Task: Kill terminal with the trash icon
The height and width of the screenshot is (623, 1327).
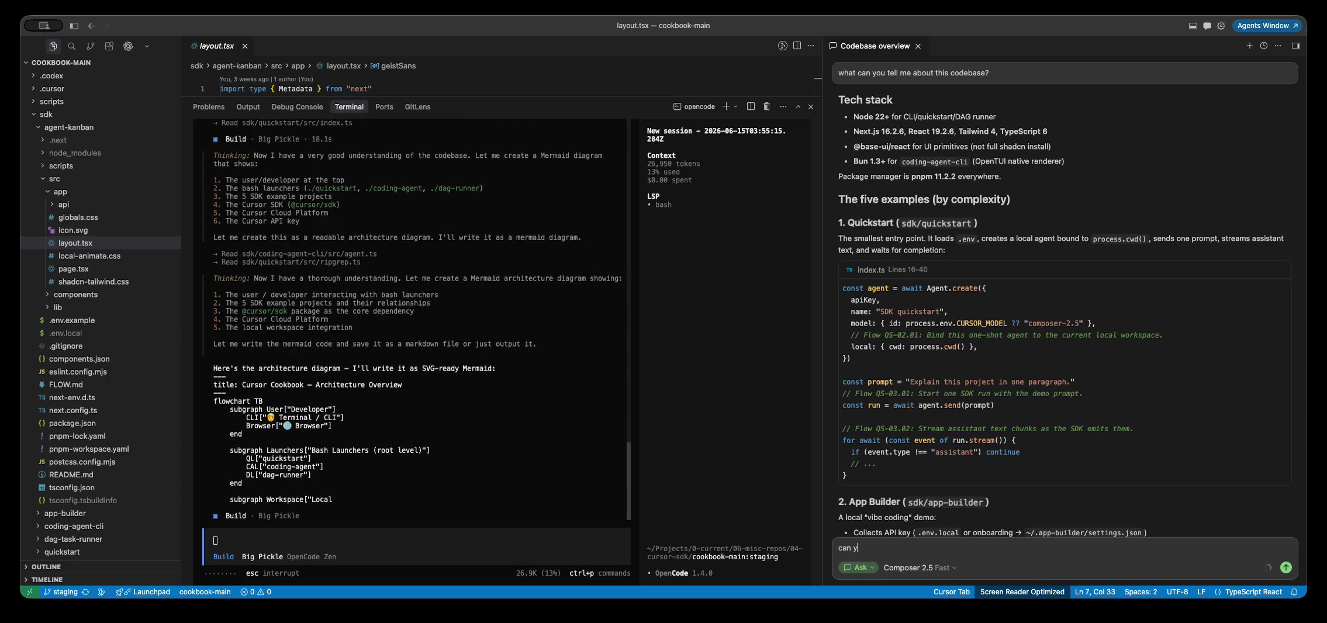Action: click(766, 106)
